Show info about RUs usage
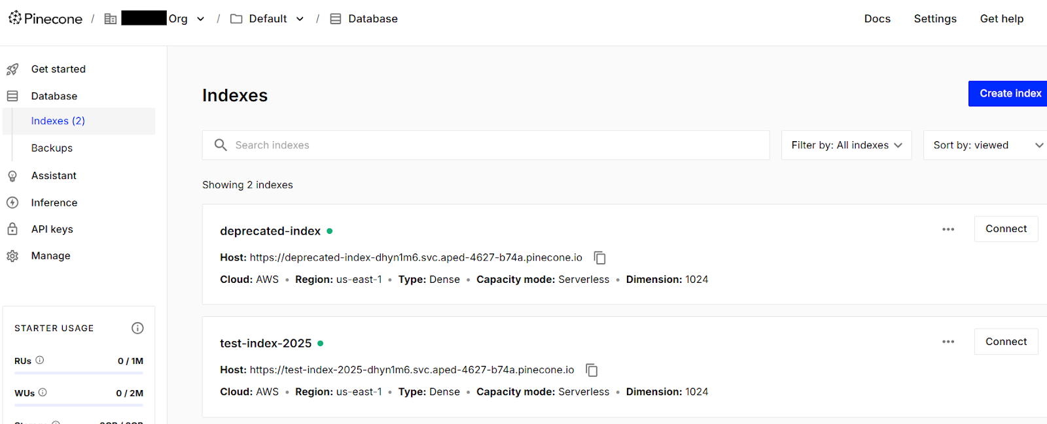The image size is (1047, 424). [x=40, y=360]
